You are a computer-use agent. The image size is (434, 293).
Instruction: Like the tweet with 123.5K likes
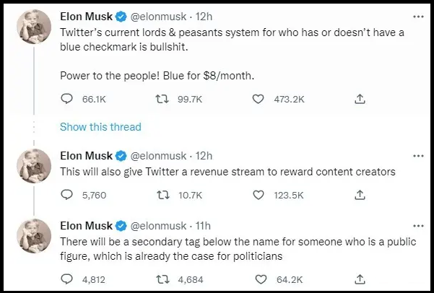click(x=258, y=194)
